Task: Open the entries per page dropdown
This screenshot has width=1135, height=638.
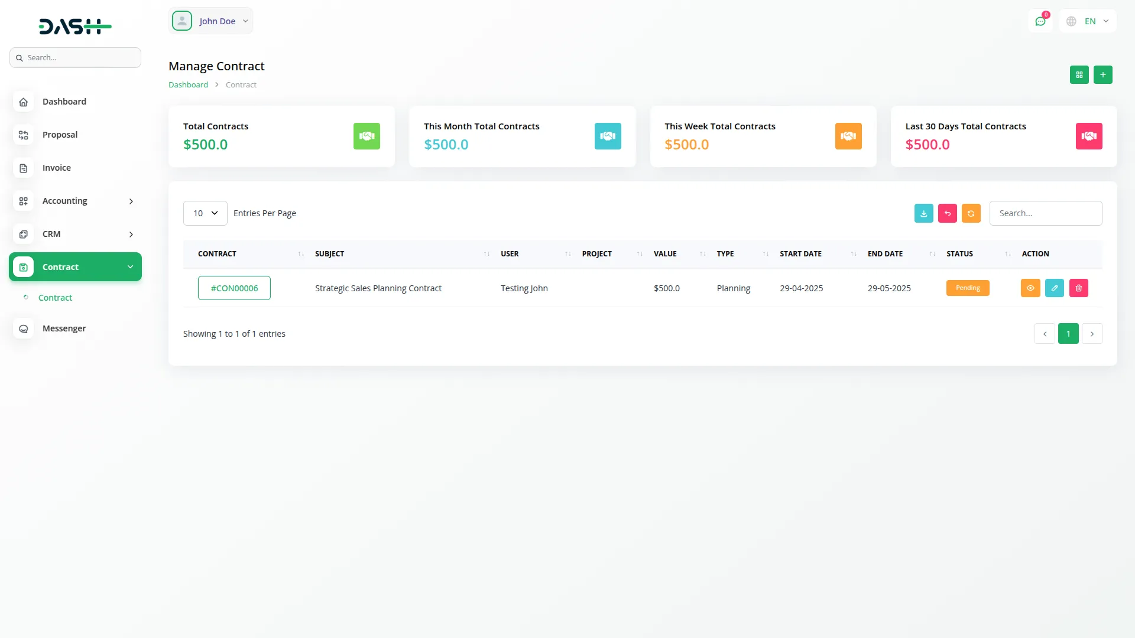Action: tap(205, 213)
